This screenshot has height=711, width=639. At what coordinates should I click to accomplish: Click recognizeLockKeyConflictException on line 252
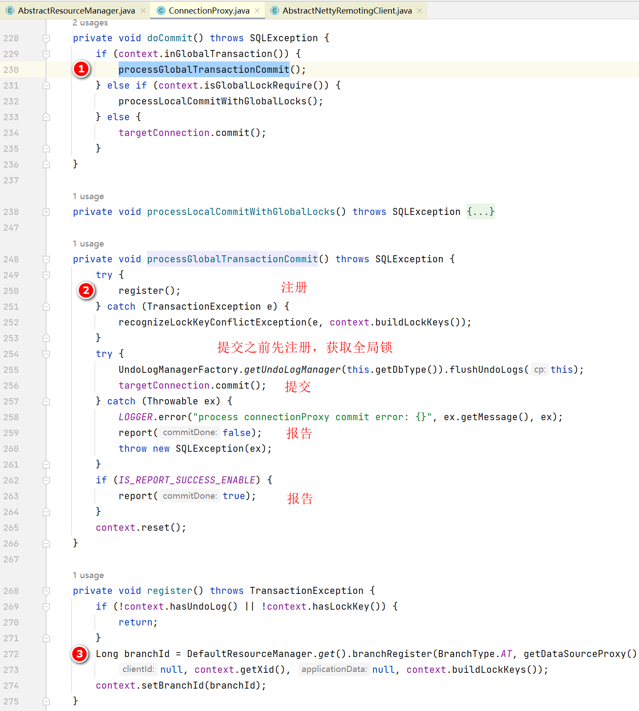click(212, 322)
